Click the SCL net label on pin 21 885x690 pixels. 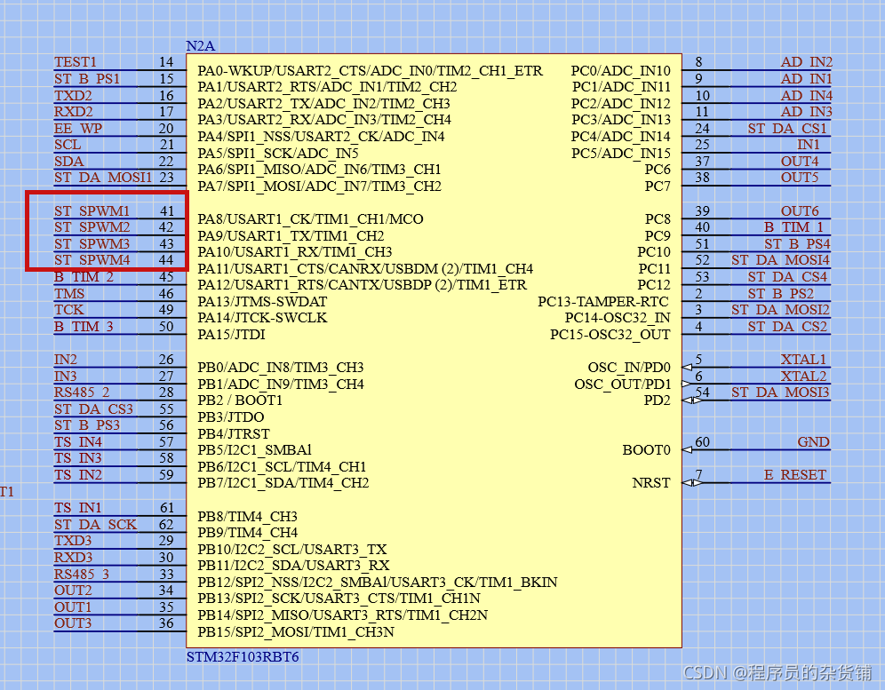tap(69, 144)
